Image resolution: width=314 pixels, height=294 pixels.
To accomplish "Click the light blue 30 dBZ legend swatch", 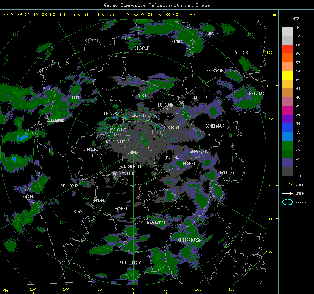I will pyautogui.click(x=287, y=136).
